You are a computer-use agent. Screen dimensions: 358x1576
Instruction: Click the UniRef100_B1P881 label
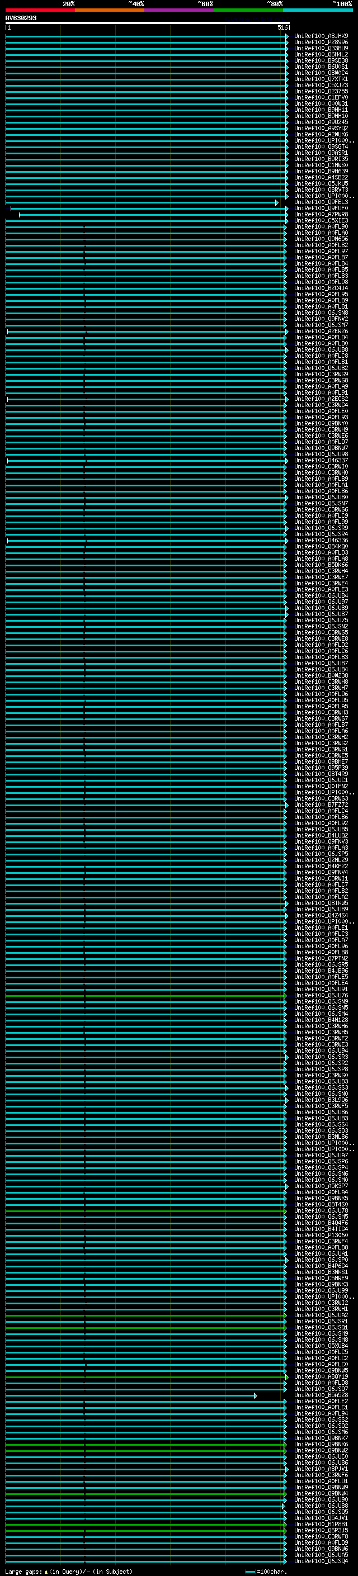click(x=321, y=1525)
